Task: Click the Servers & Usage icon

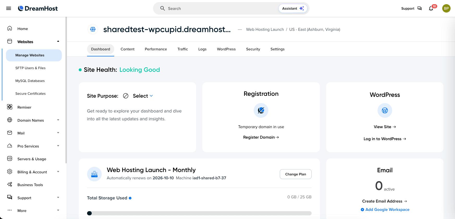Action: click(10, 159)
